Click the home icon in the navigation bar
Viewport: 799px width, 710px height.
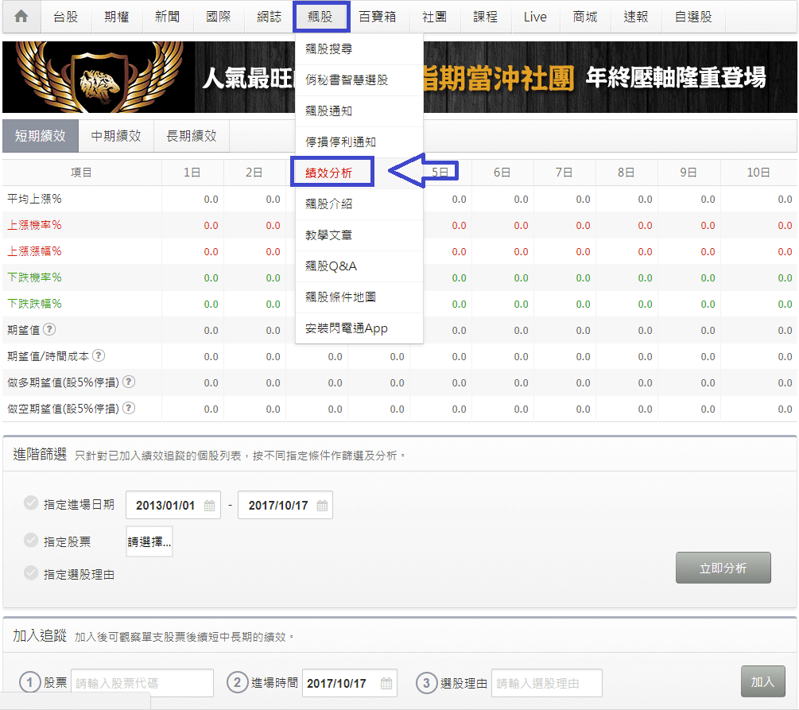[x=20, y=16]
